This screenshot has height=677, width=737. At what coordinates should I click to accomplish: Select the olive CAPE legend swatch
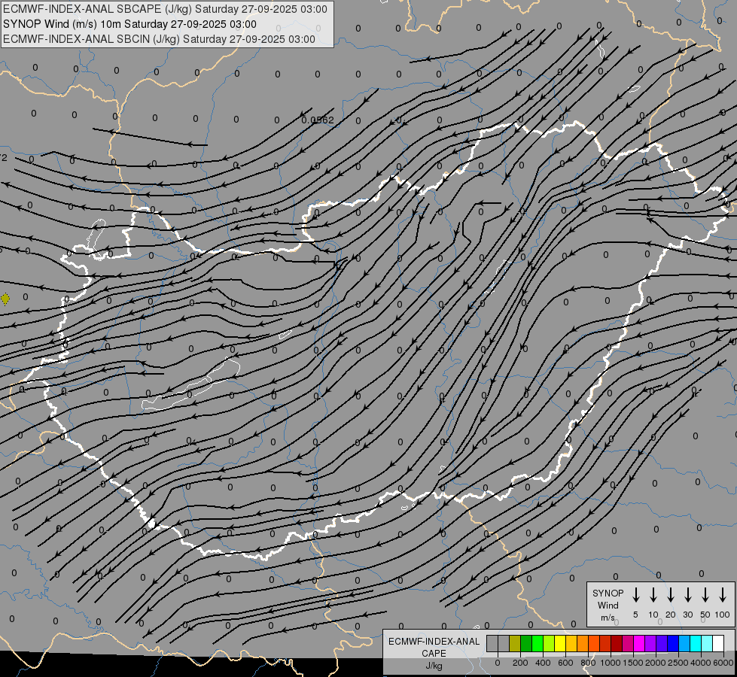pyautogui.click(x=515, y=643)
